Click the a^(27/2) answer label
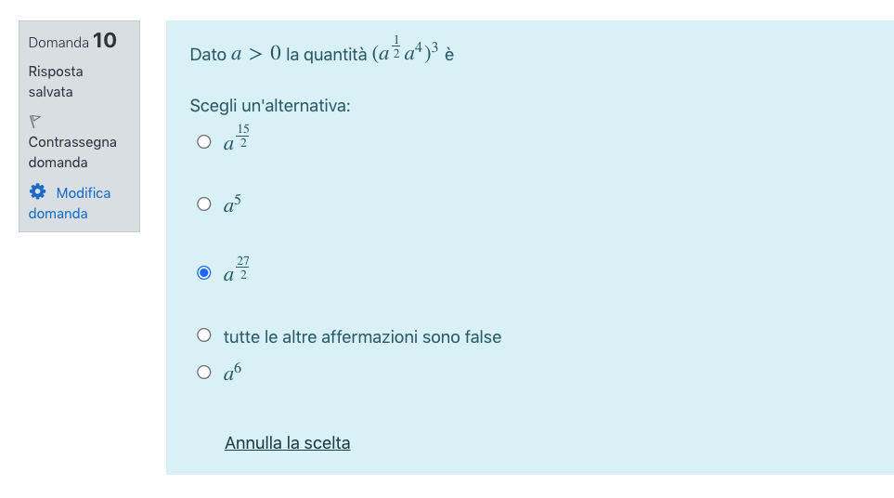 [236, 270]
